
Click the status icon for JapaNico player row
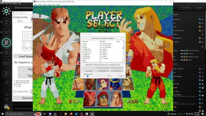coord(200,38)
